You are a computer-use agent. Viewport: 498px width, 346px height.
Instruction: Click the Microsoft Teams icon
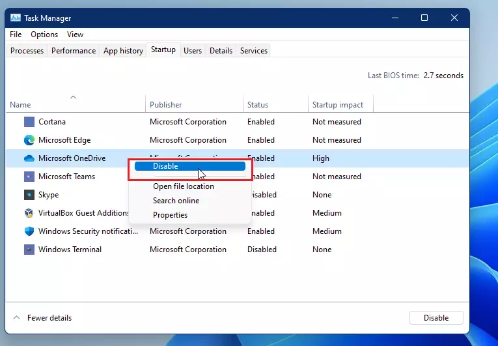[x=29, y=177]
